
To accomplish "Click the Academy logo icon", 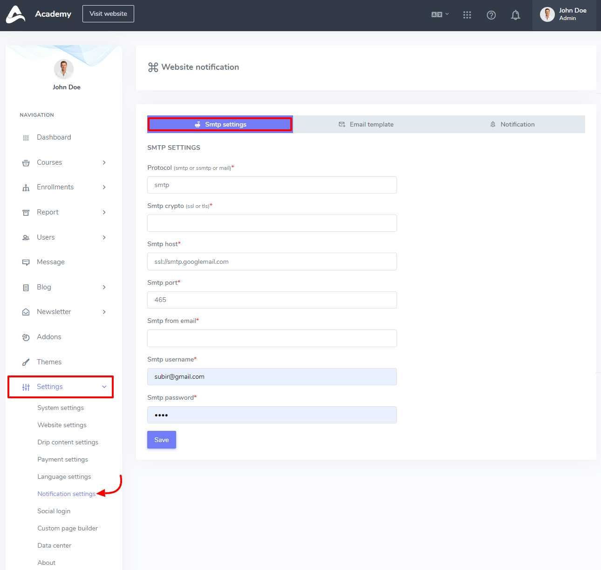I will tap(15, 14).
